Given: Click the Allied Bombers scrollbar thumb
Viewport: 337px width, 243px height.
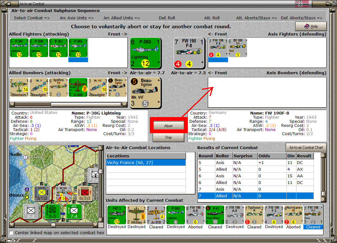Looking at the screenshot, I should click(x=86, y=104).
